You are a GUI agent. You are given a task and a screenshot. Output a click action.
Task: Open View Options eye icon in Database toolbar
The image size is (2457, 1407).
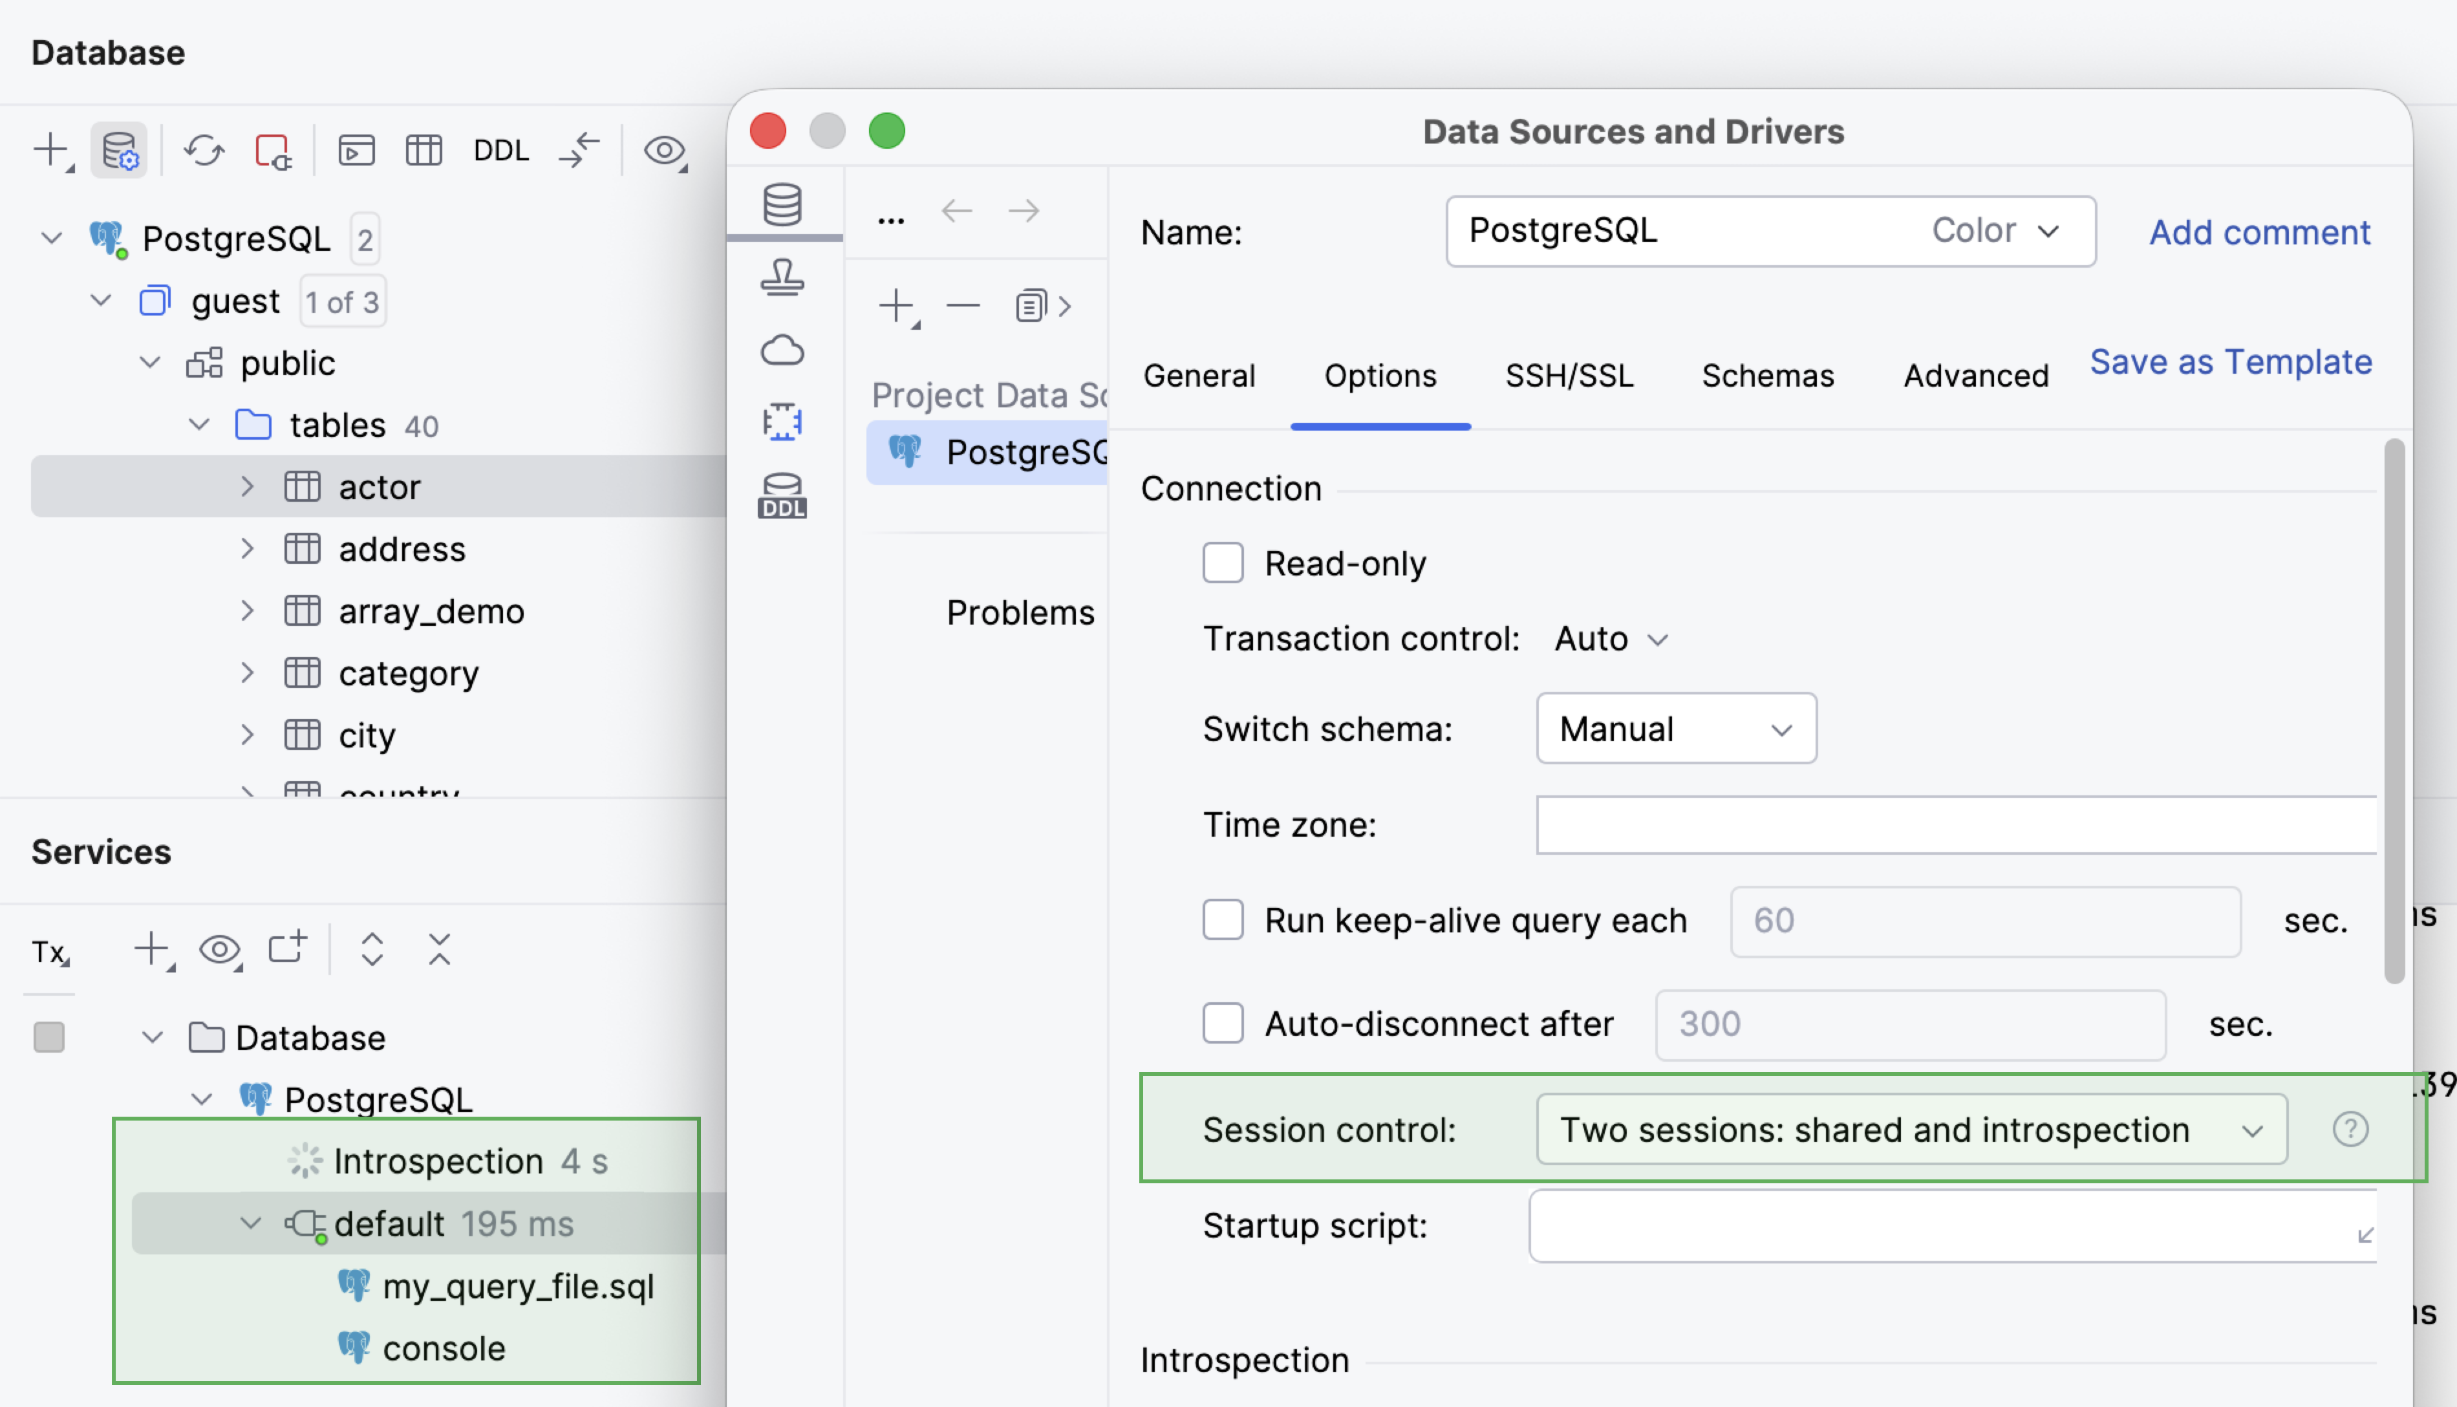point(666,151)
